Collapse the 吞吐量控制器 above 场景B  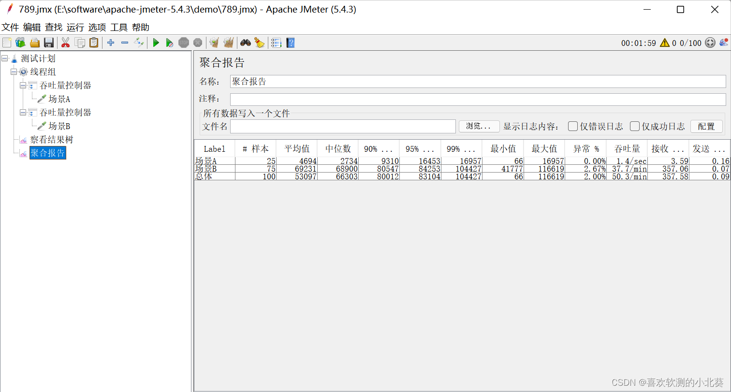23,113
